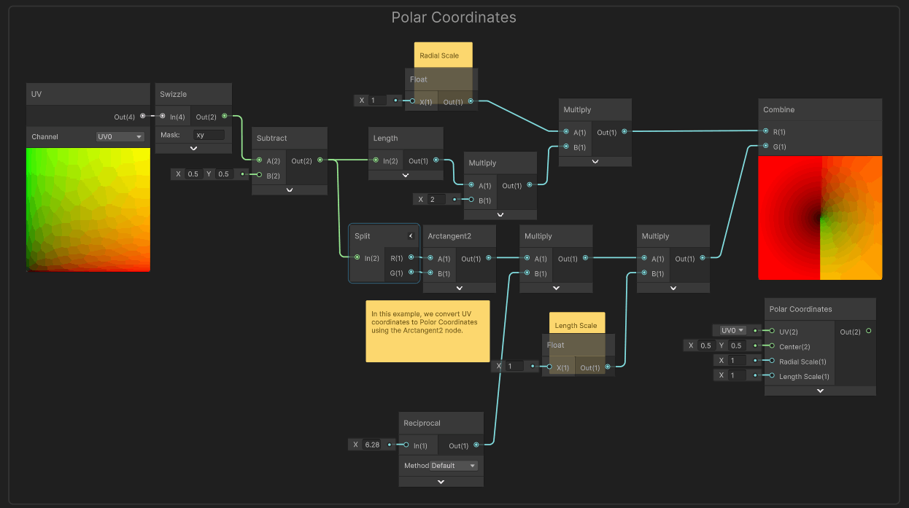Viewport: 909px width, 508px height.
Task: Click the Subtract B input X 0.5 field
Action: [x=193, y=174]
